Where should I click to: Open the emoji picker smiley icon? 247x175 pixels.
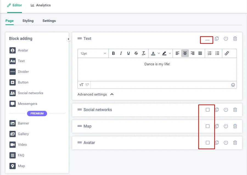pyautogui.click(x=233, y=85)
